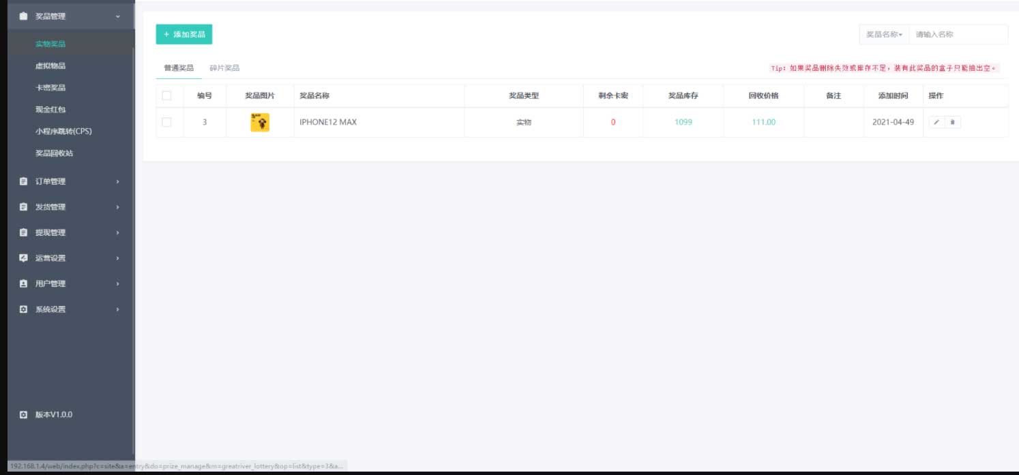The image size is (1019, 475).
Task: Click the red Tip warning text
Action: pos(885,68)
